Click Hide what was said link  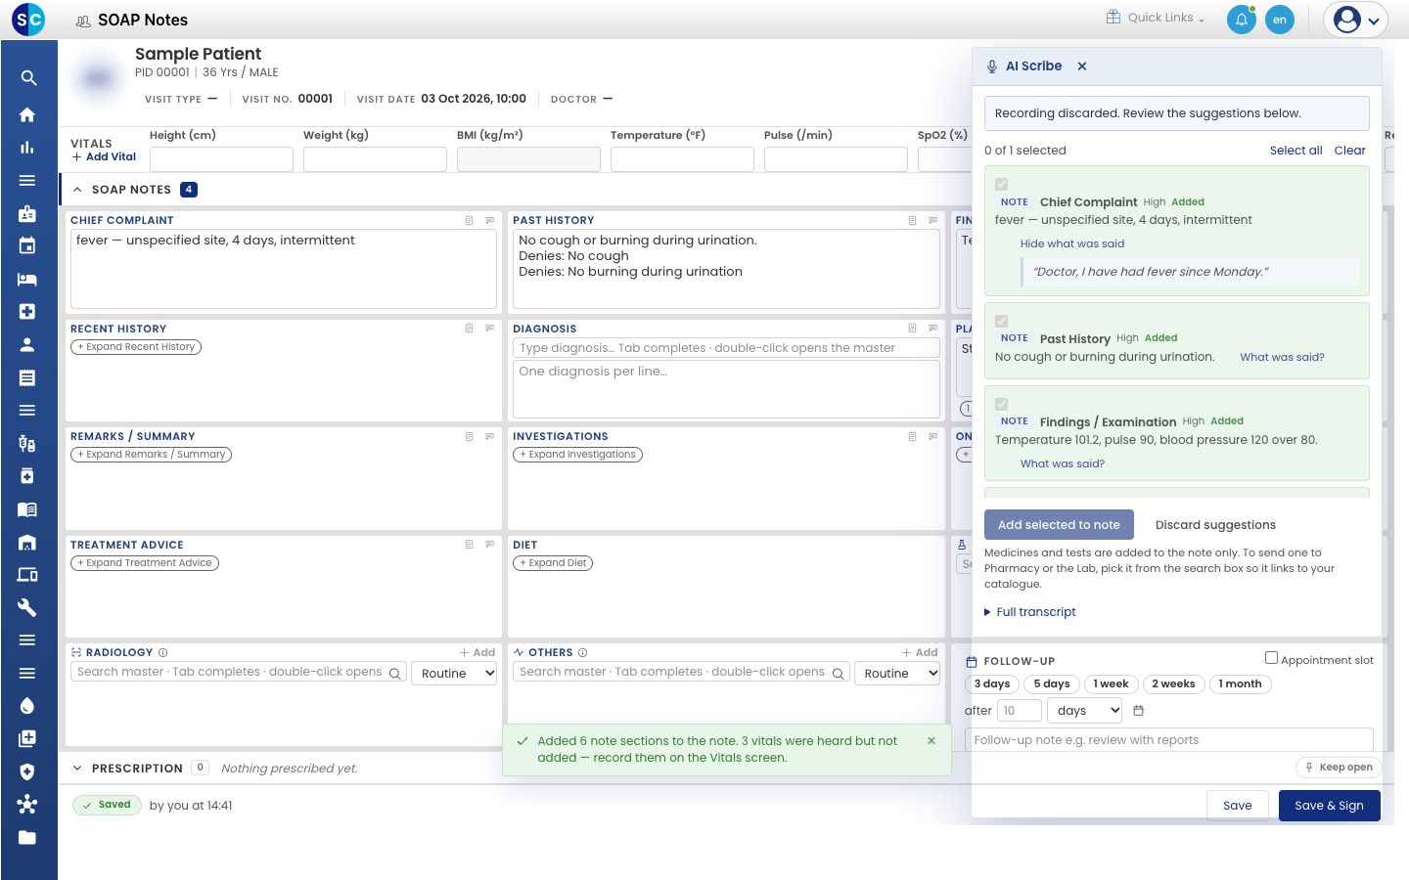click(x=1072, y=244)
